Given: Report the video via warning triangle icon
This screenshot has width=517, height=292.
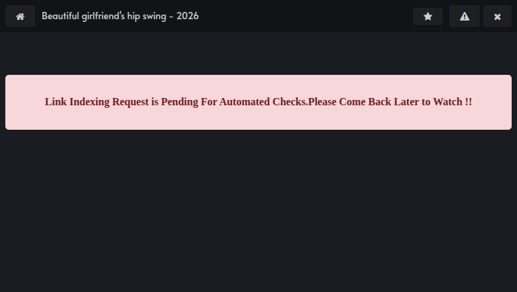Looking at the screenshot, I should pyautogui.click(x=464, y=17).
